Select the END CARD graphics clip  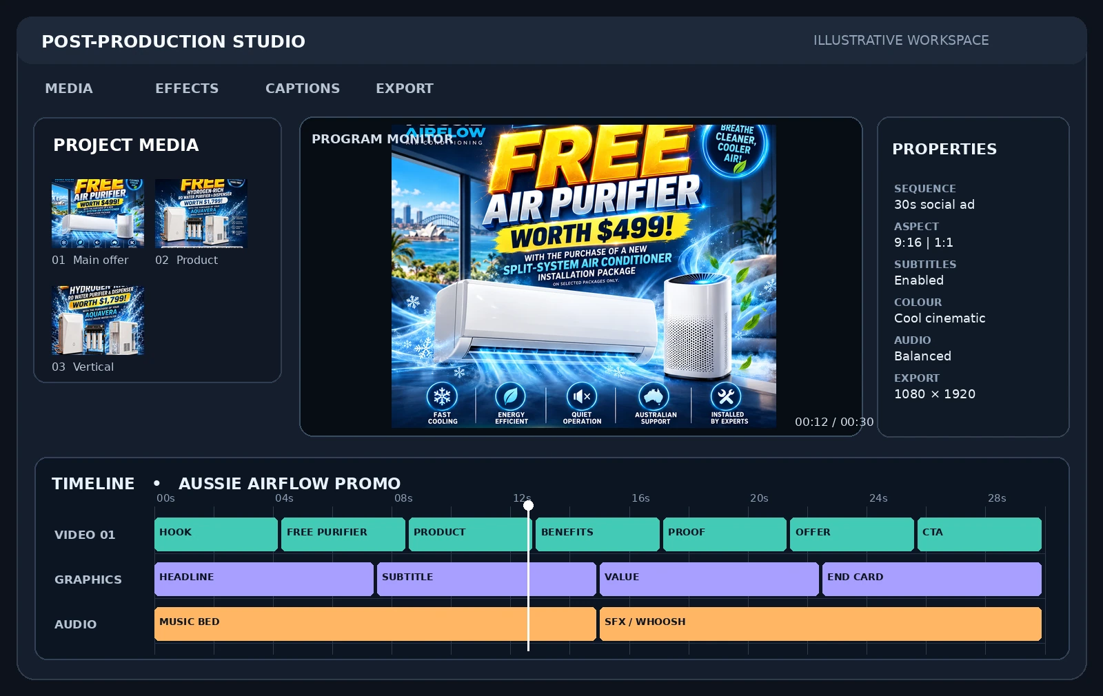[932, 579]
